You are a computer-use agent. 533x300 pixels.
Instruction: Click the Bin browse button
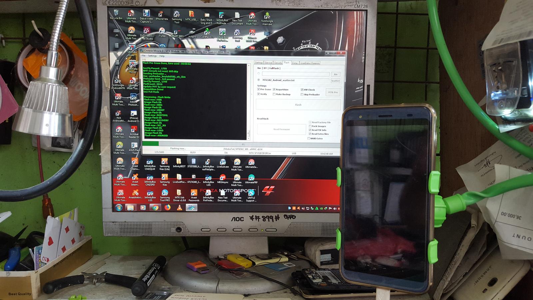[x=335, y=74]
